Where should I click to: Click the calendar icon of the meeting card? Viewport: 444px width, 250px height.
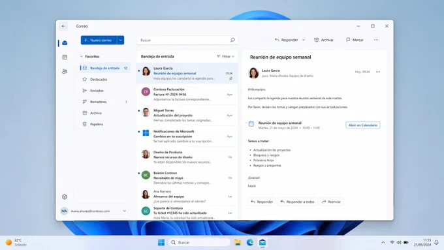coord(251,124)
